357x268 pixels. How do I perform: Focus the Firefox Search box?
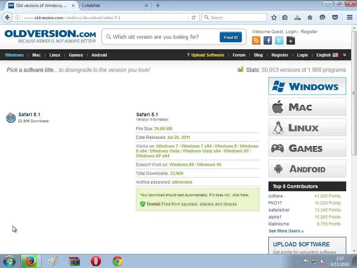234,17
